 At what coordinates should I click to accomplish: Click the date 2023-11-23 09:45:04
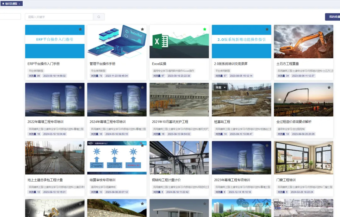coord(117,76)
